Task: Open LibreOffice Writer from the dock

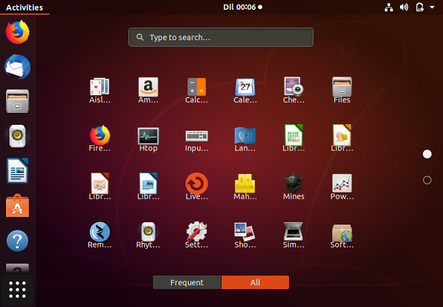Action: coord(17,171)
